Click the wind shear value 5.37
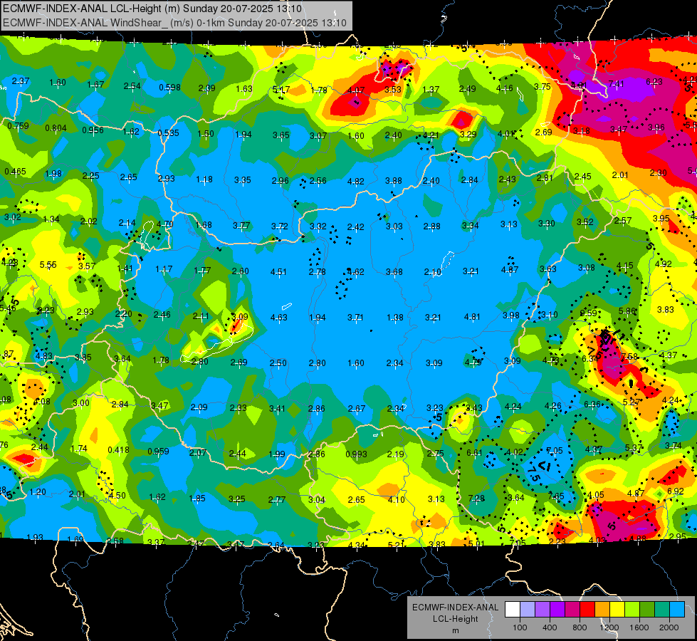The height and width of the screenshot is (641, 697). coord(634,448)
